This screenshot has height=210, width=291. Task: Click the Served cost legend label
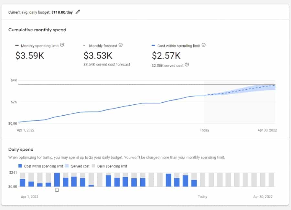(x=80, y=166)
